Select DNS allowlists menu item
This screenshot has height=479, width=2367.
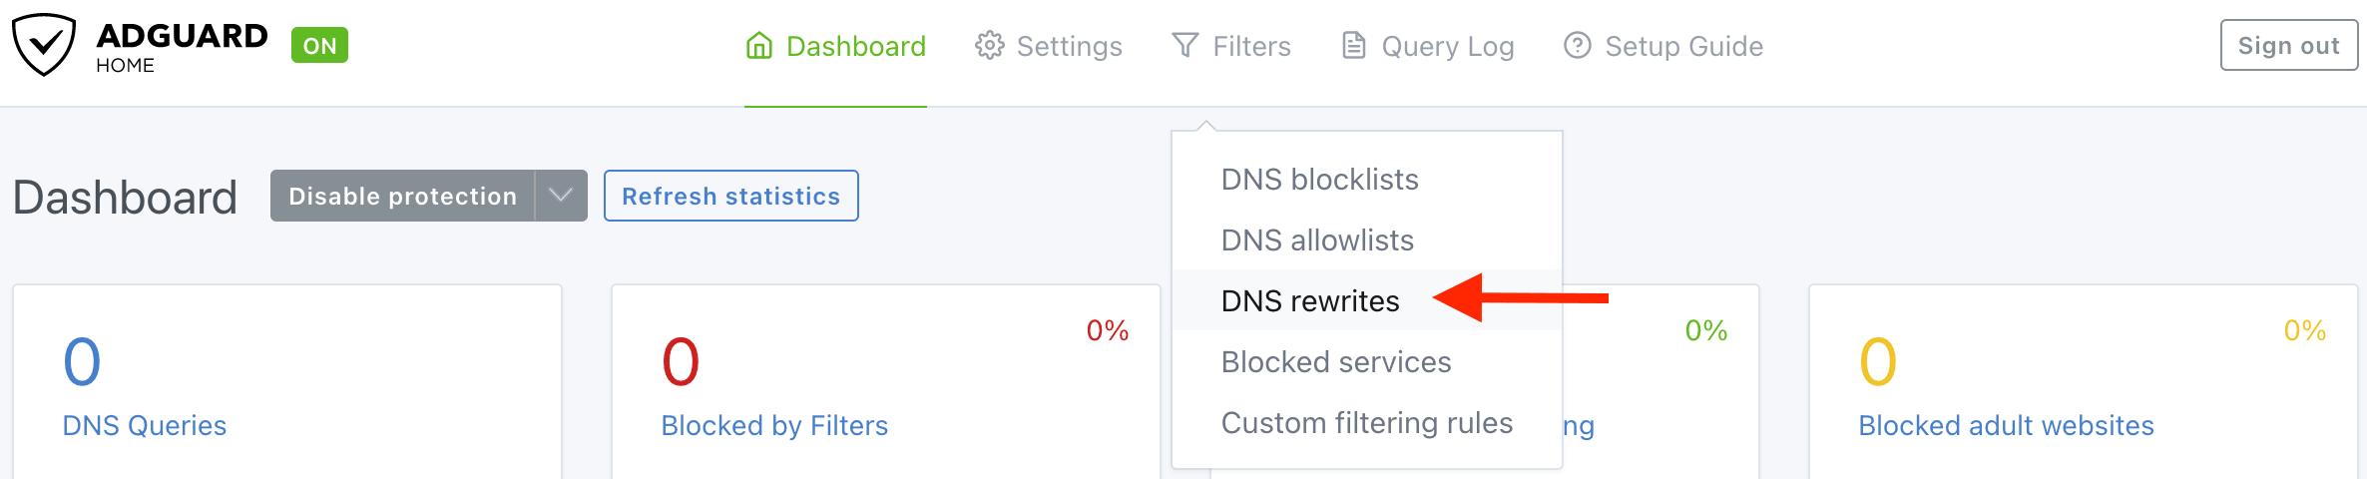tap(1317, 240)
